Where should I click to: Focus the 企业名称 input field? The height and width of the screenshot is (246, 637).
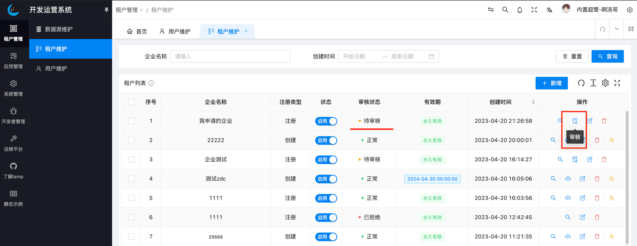click(x=230, y=56)
